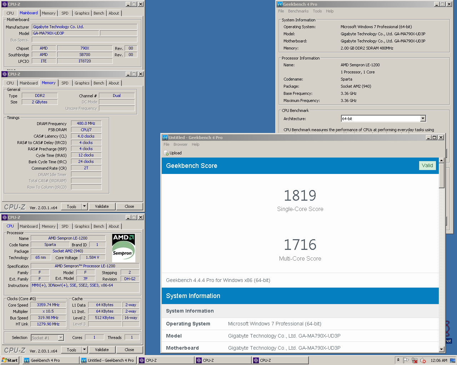Activate the third CPU-Z taskbar button
The height and width of the screenshot is (365, 457).
point(280,360)
